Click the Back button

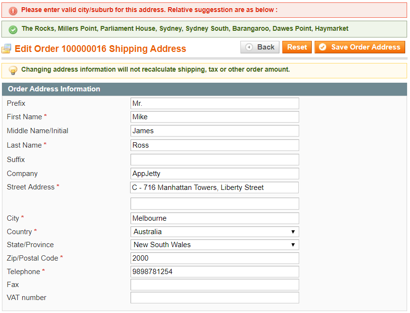[260, 47]
